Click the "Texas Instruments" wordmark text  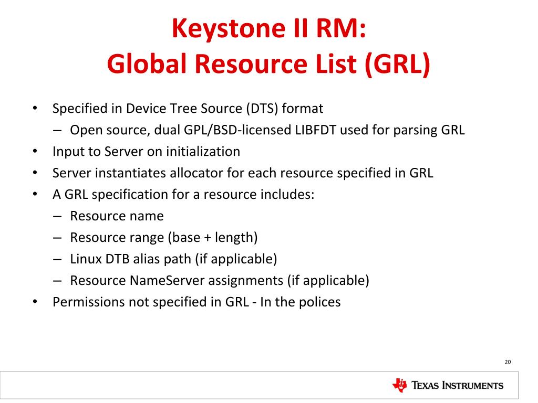(458, 386)
